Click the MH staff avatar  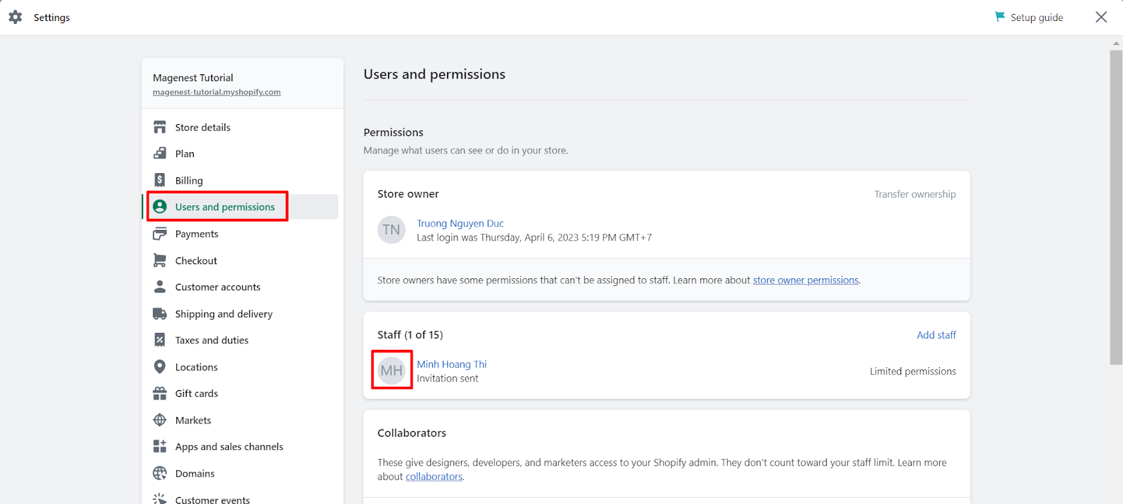(x=392, y=370)
